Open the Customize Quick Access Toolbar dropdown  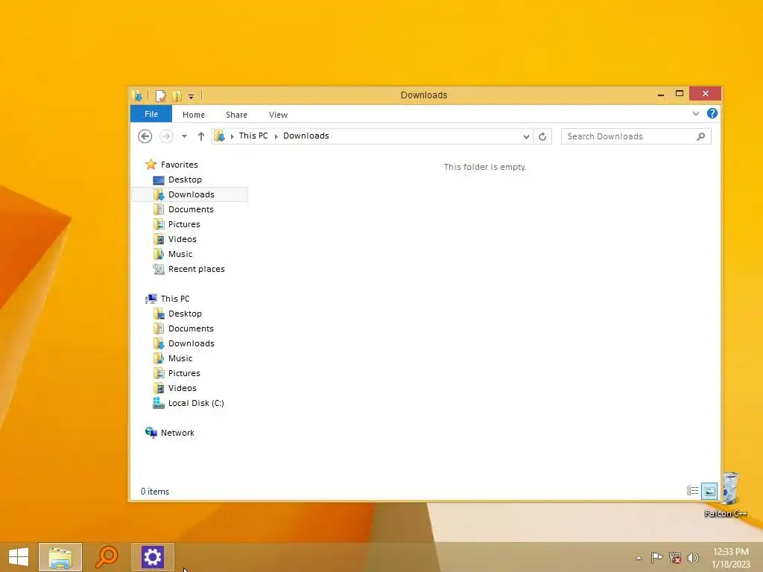pos(191,96)
